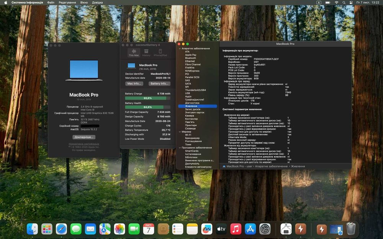
Task: Open Control Center in the menu bar
Action: (351, 2)
